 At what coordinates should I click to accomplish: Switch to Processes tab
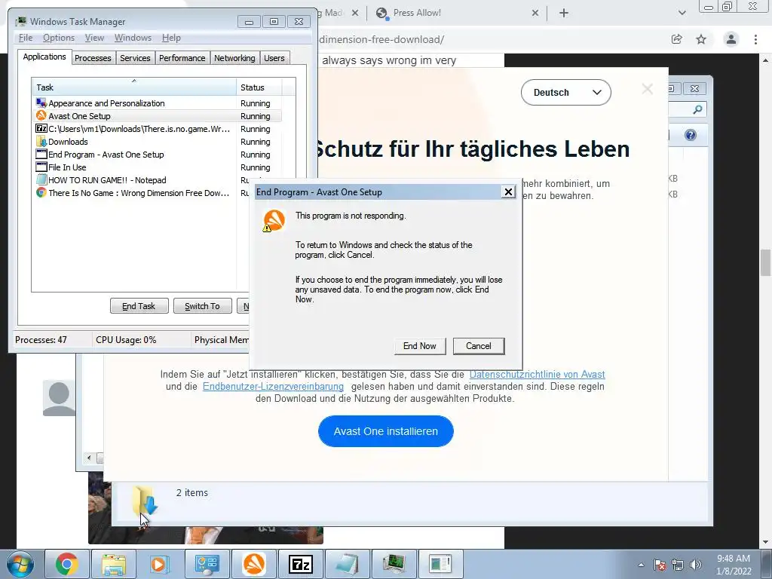coord(93,58)
